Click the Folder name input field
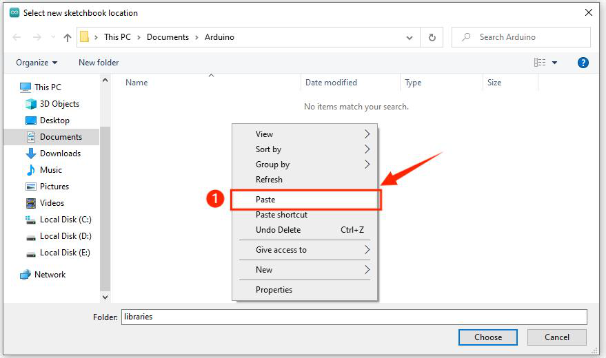 tap(354, 317)
